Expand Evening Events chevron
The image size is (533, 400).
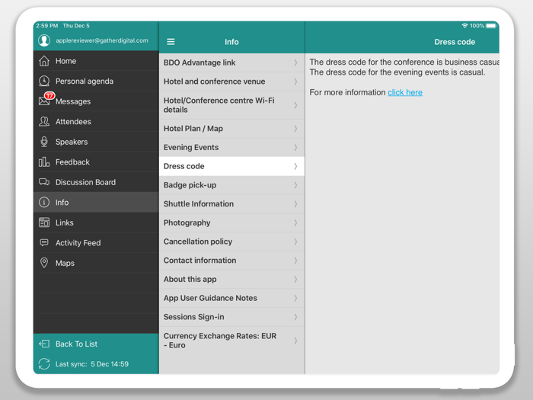[295, 147]
